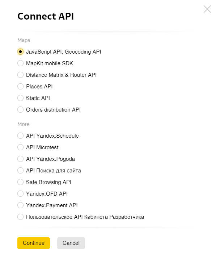Screen dimensions: 216x259
Task: Pick the API Поиска для сайта option
Action: [x=20, y=171]
